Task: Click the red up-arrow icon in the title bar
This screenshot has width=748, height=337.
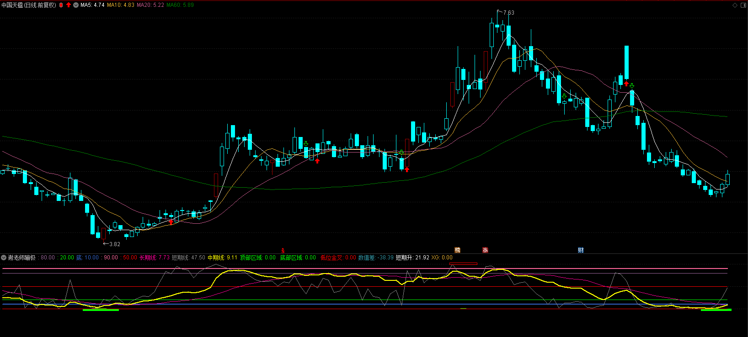Action: pos(69,5)
